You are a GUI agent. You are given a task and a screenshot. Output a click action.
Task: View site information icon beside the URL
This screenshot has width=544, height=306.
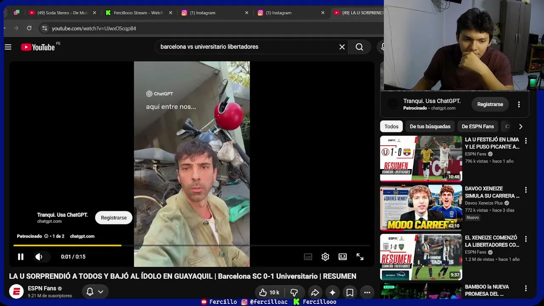(44, 28)
